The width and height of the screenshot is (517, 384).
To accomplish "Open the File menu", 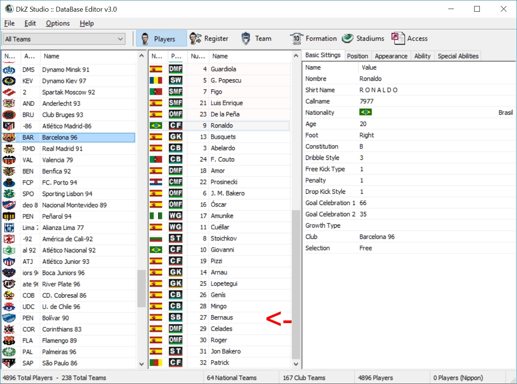I will click(9, 23).
